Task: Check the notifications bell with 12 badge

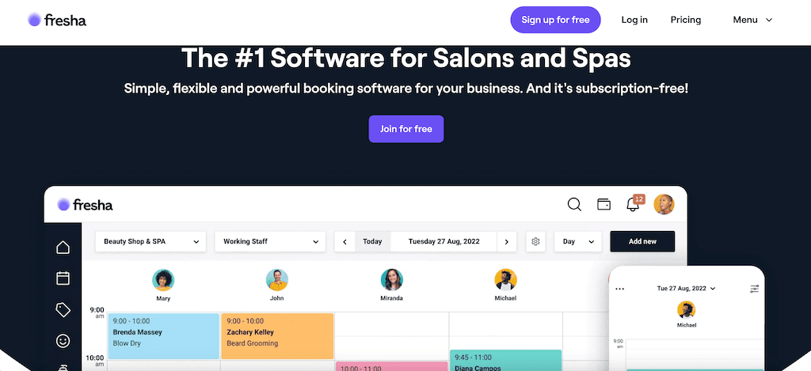Action: tap(633, 204)
